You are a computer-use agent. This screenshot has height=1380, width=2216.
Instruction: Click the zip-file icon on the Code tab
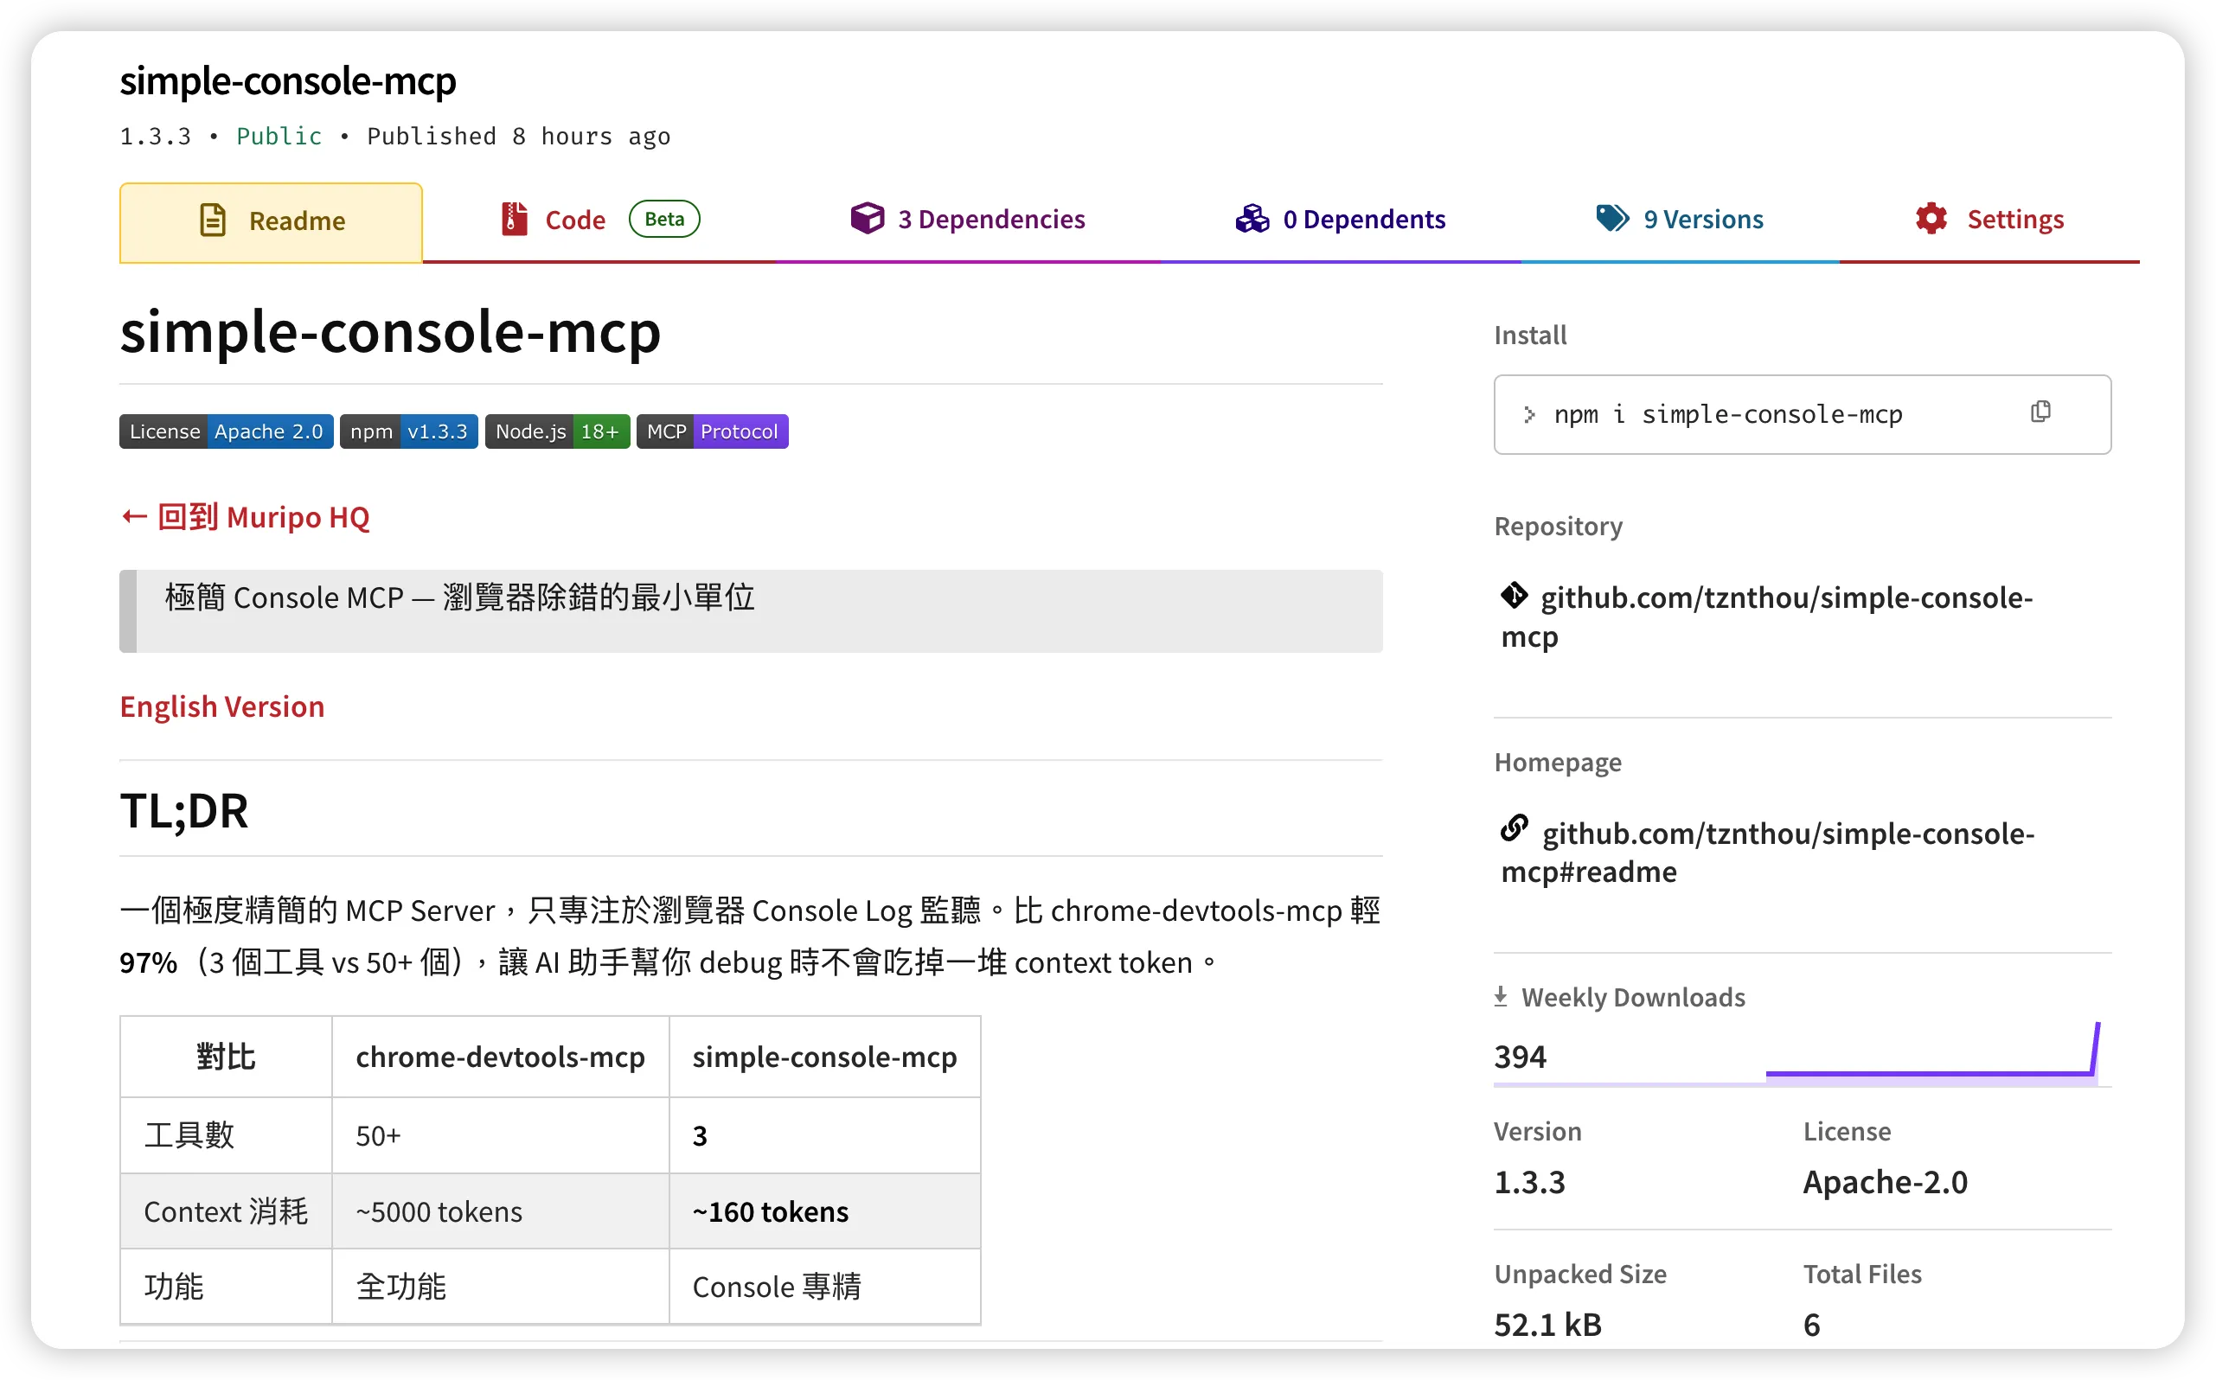click(512, 218)
